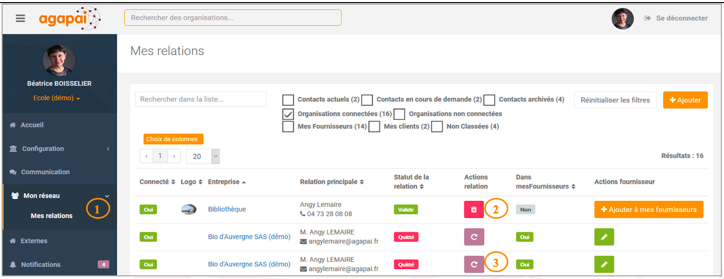Check Contacts actuels filter

point(288,99)
